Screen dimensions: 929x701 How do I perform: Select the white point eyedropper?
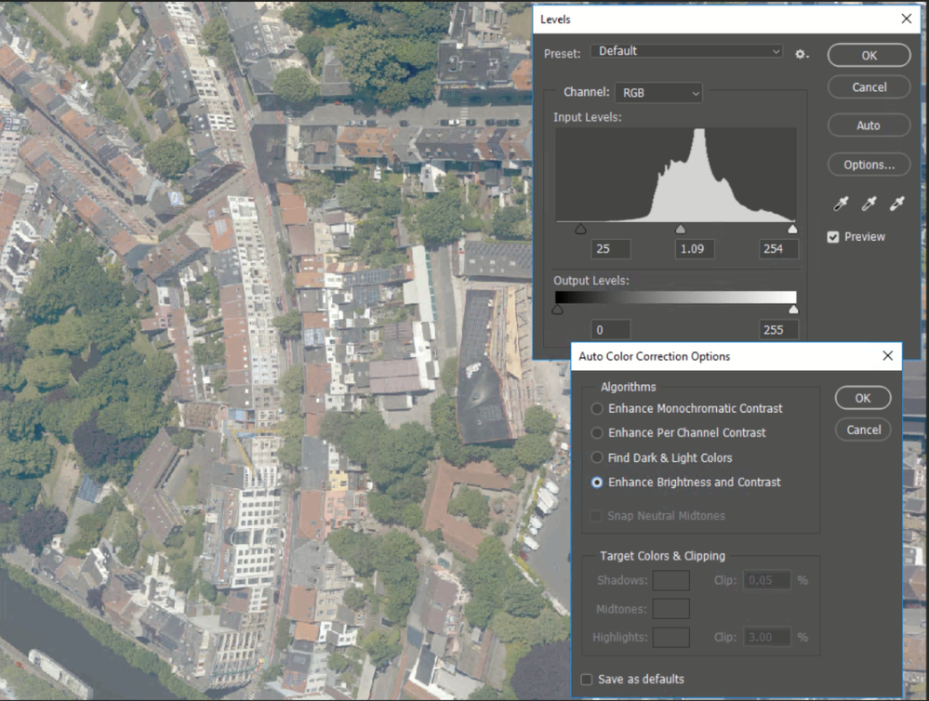point(896,204)
